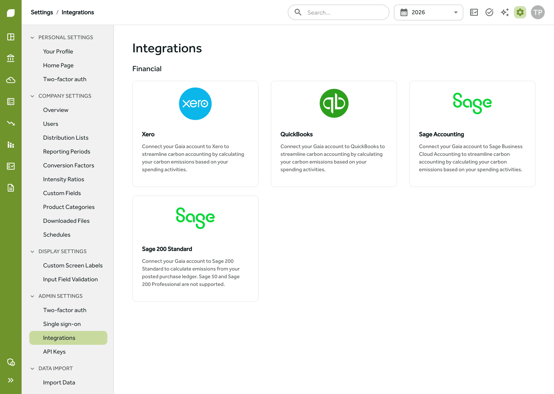Open Reporting Periods
This screenshot has width=554, height=394.
[67, 152]
